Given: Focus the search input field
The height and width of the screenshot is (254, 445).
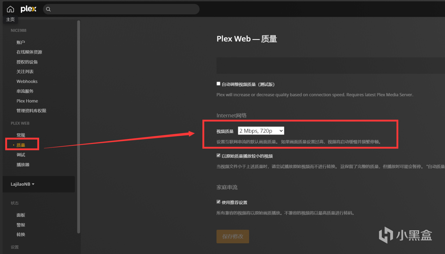Looking at the screenshot, I should point(121,9).
